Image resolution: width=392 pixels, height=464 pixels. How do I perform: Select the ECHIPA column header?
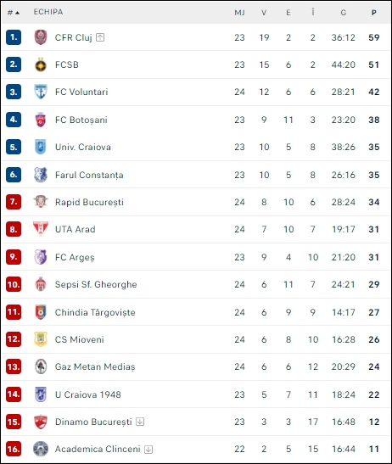click(48, 12)
